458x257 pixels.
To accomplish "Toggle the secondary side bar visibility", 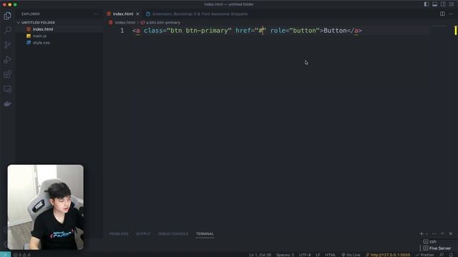I will pos(443,4).
